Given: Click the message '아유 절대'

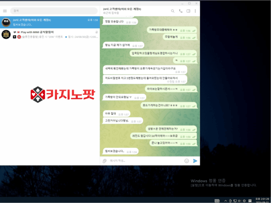Looking at the screenshot, I should click(117, 114).
